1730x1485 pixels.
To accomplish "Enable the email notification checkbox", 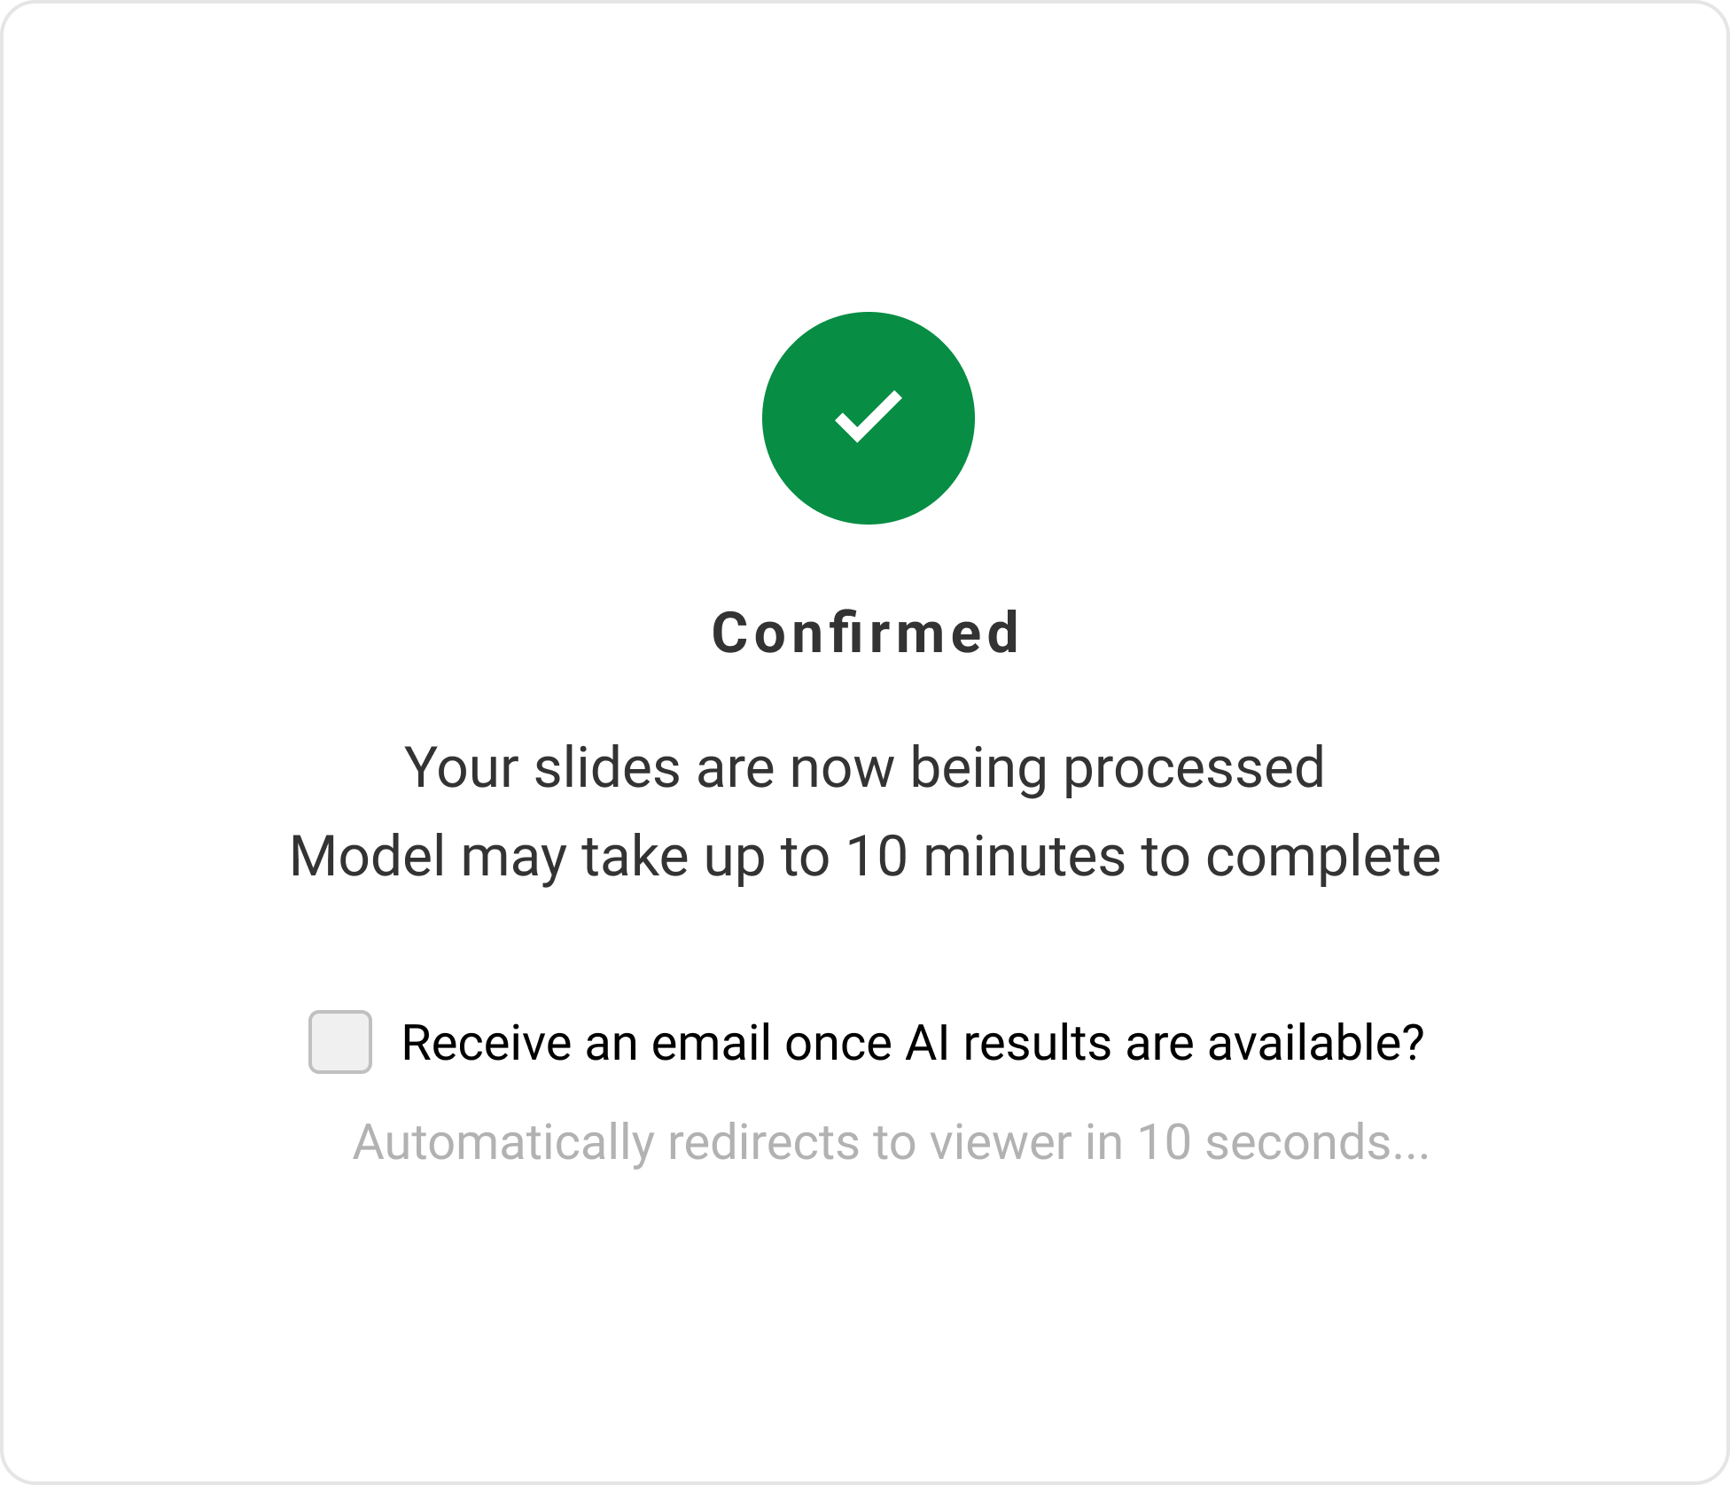I will pos(340,1042).
